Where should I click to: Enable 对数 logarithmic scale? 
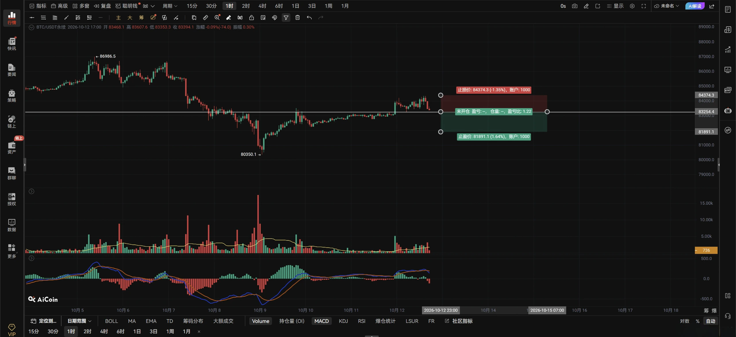tap(685, 321)
